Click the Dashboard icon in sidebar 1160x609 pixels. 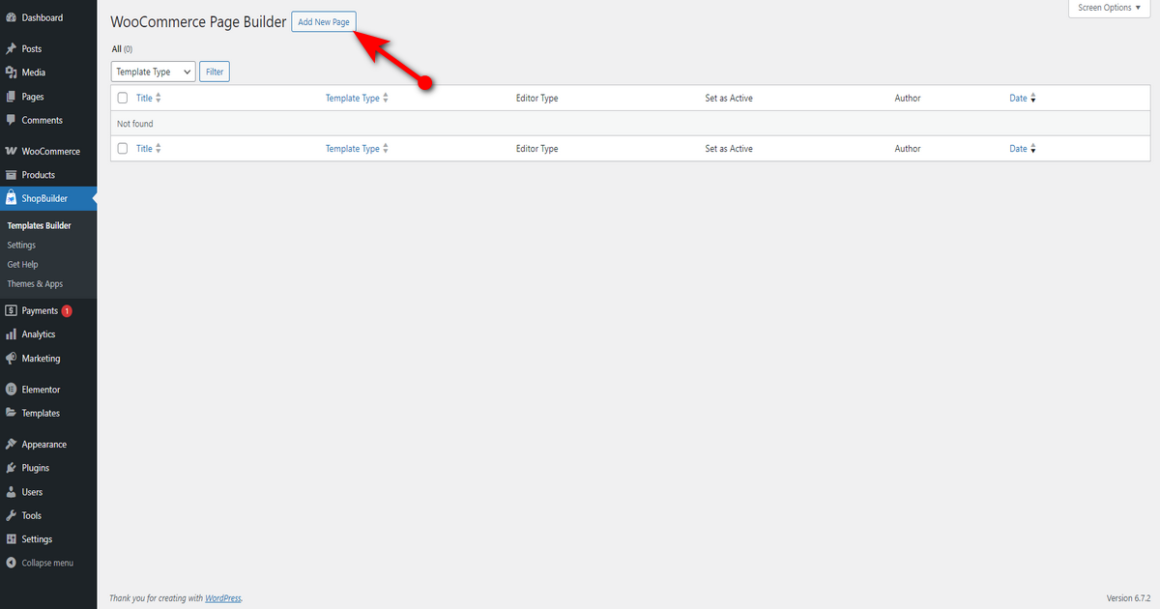tap(11, 17)
